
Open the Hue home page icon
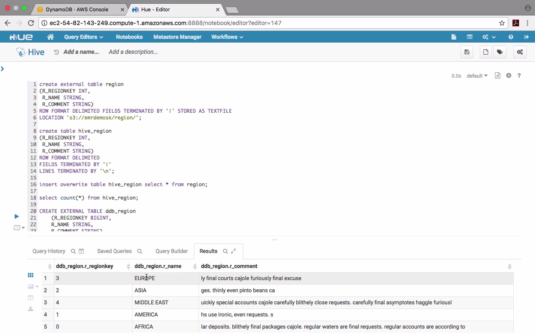click(51, 37)
